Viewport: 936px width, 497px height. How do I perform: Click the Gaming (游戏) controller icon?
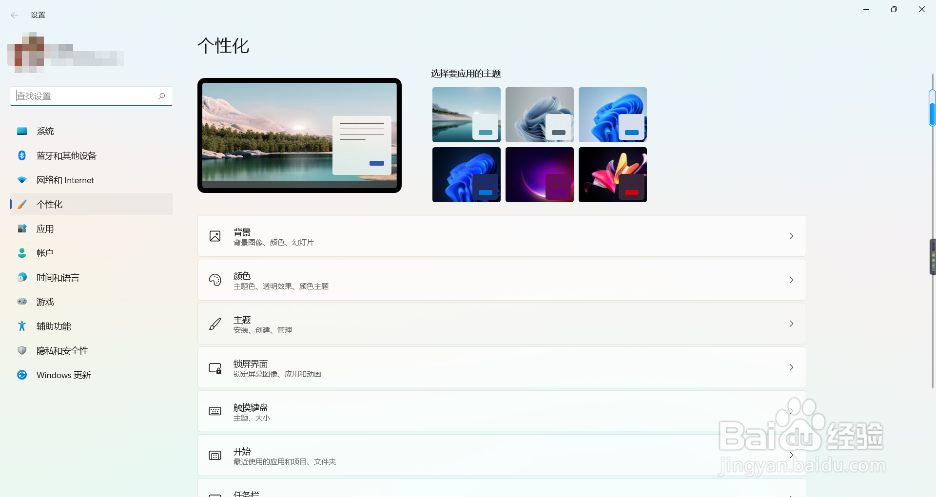[22, 302]
